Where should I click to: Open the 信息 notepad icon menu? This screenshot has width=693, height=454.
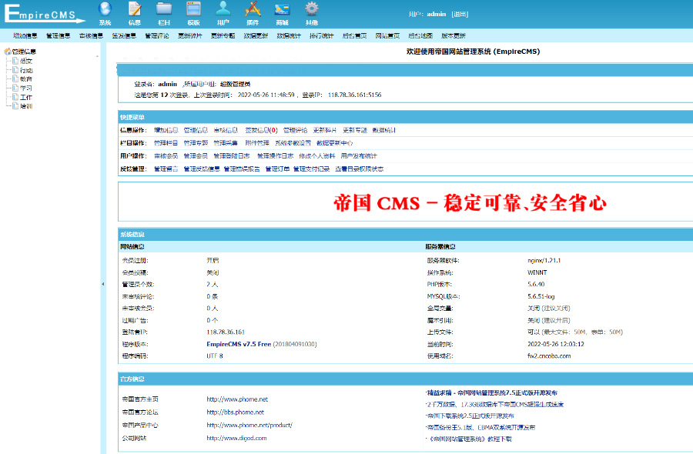click(x=135, y=13)
